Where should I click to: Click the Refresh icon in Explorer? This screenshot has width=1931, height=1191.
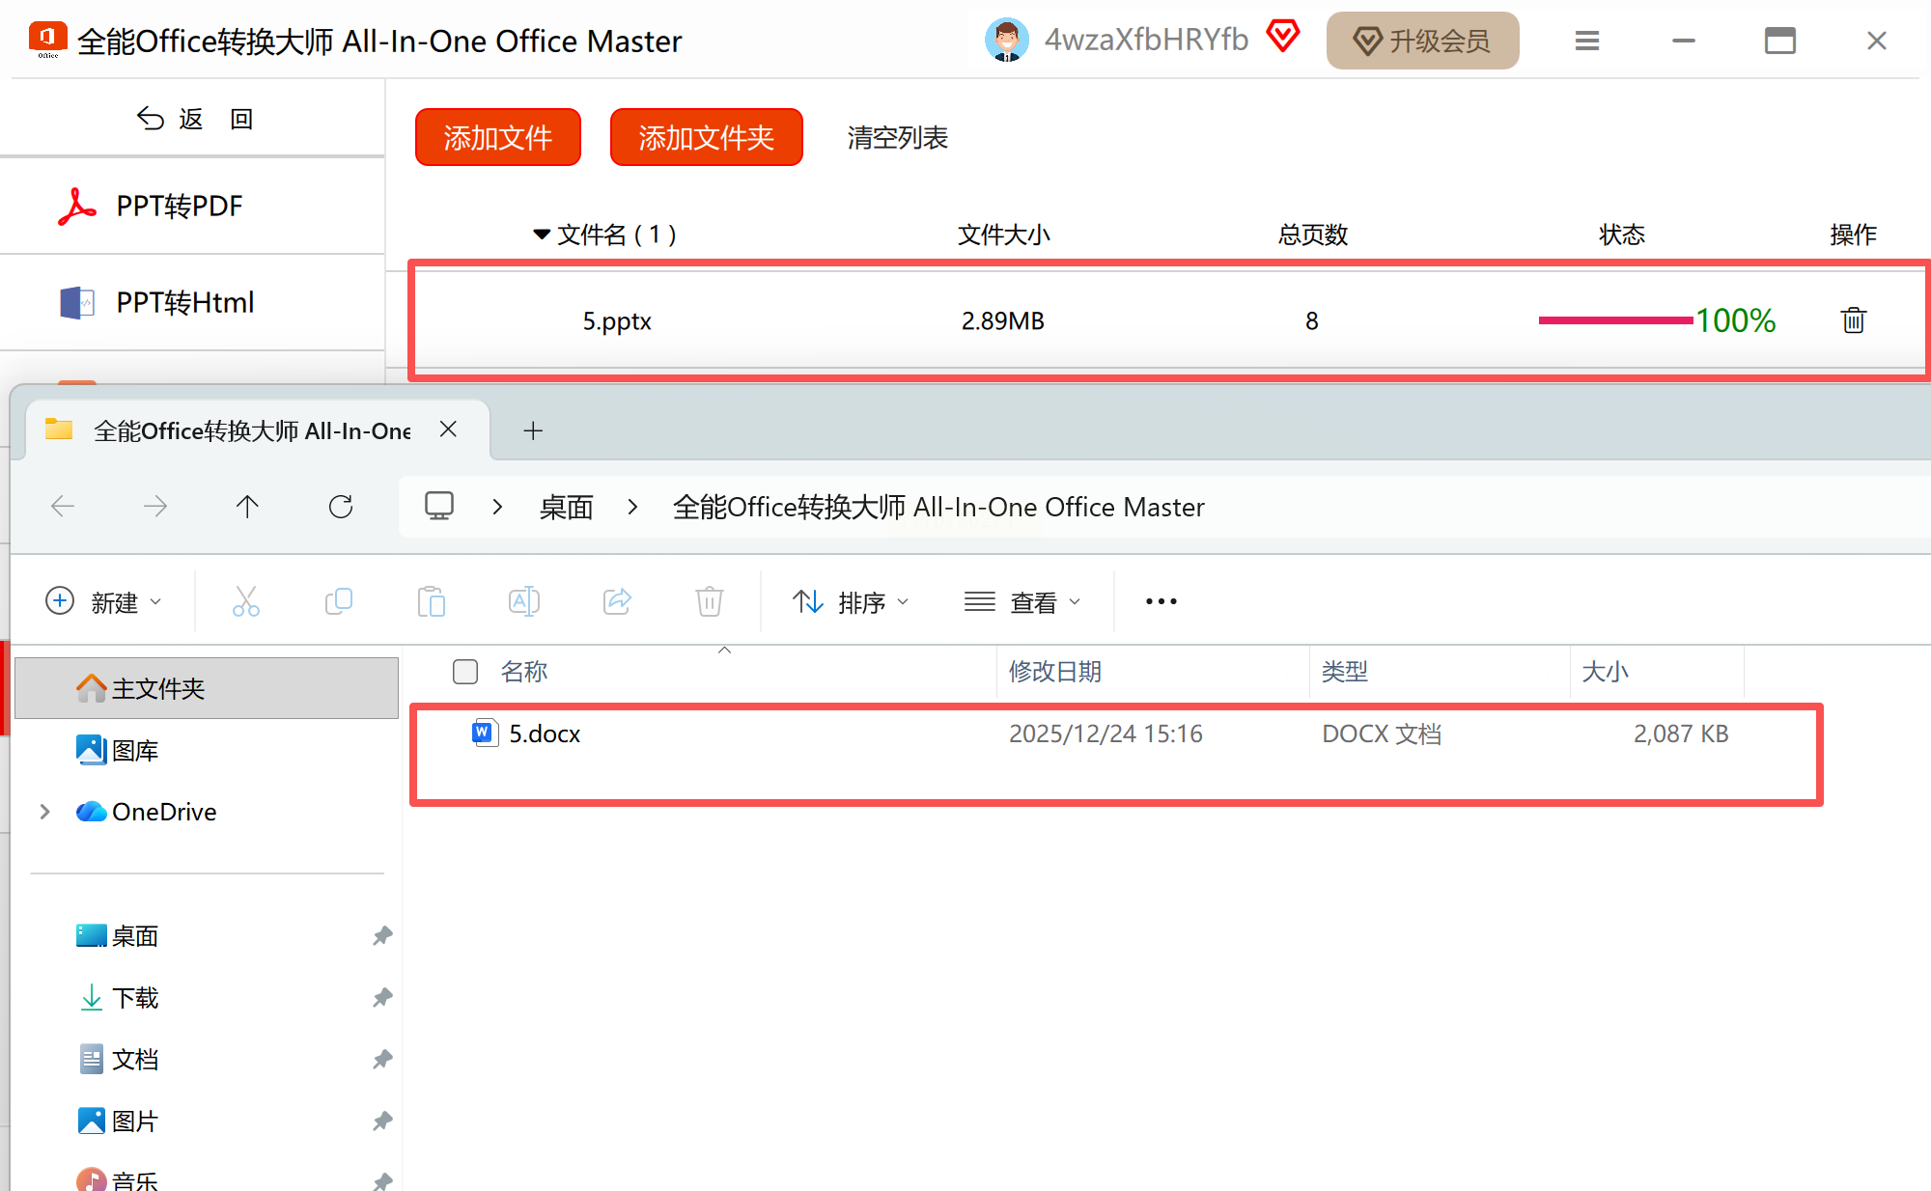pyautogui.click(x=341, y=507)
